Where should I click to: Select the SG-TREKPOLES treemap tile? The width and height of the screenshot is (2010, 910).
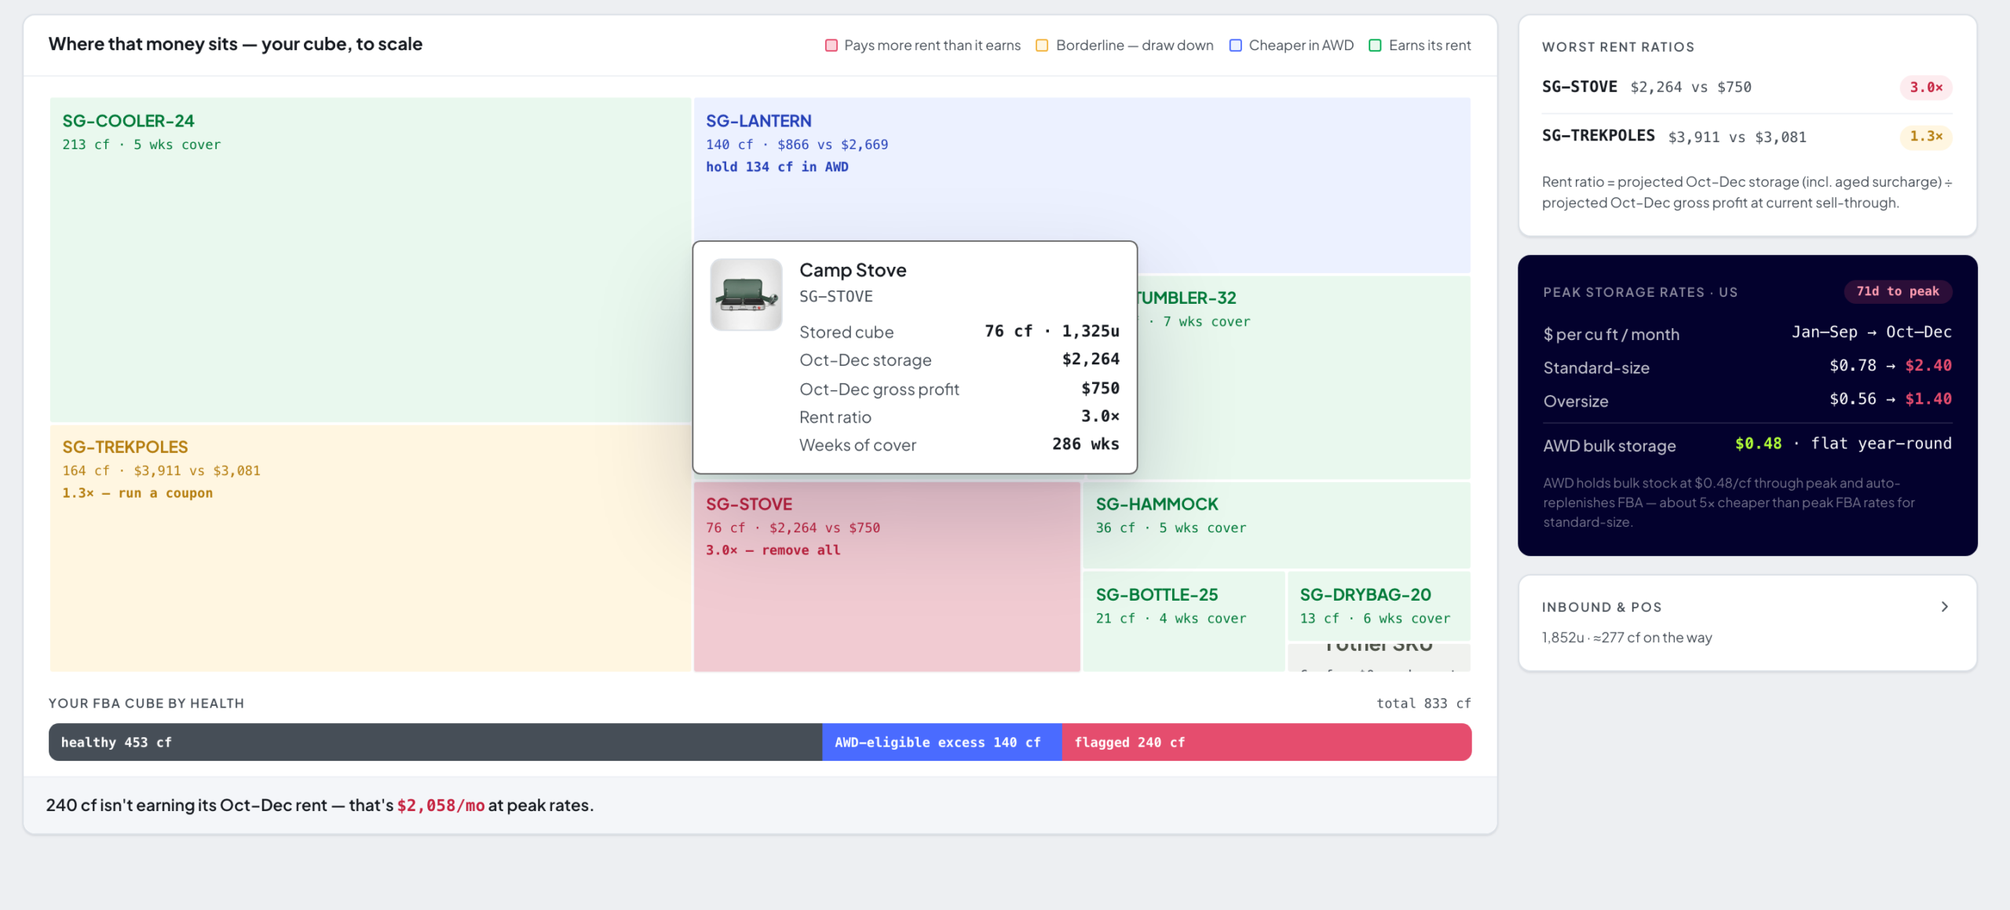pos(370,548)
